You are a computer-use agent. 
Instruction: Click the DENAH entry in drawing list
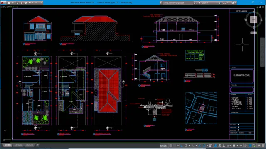(x=235, y=98)
